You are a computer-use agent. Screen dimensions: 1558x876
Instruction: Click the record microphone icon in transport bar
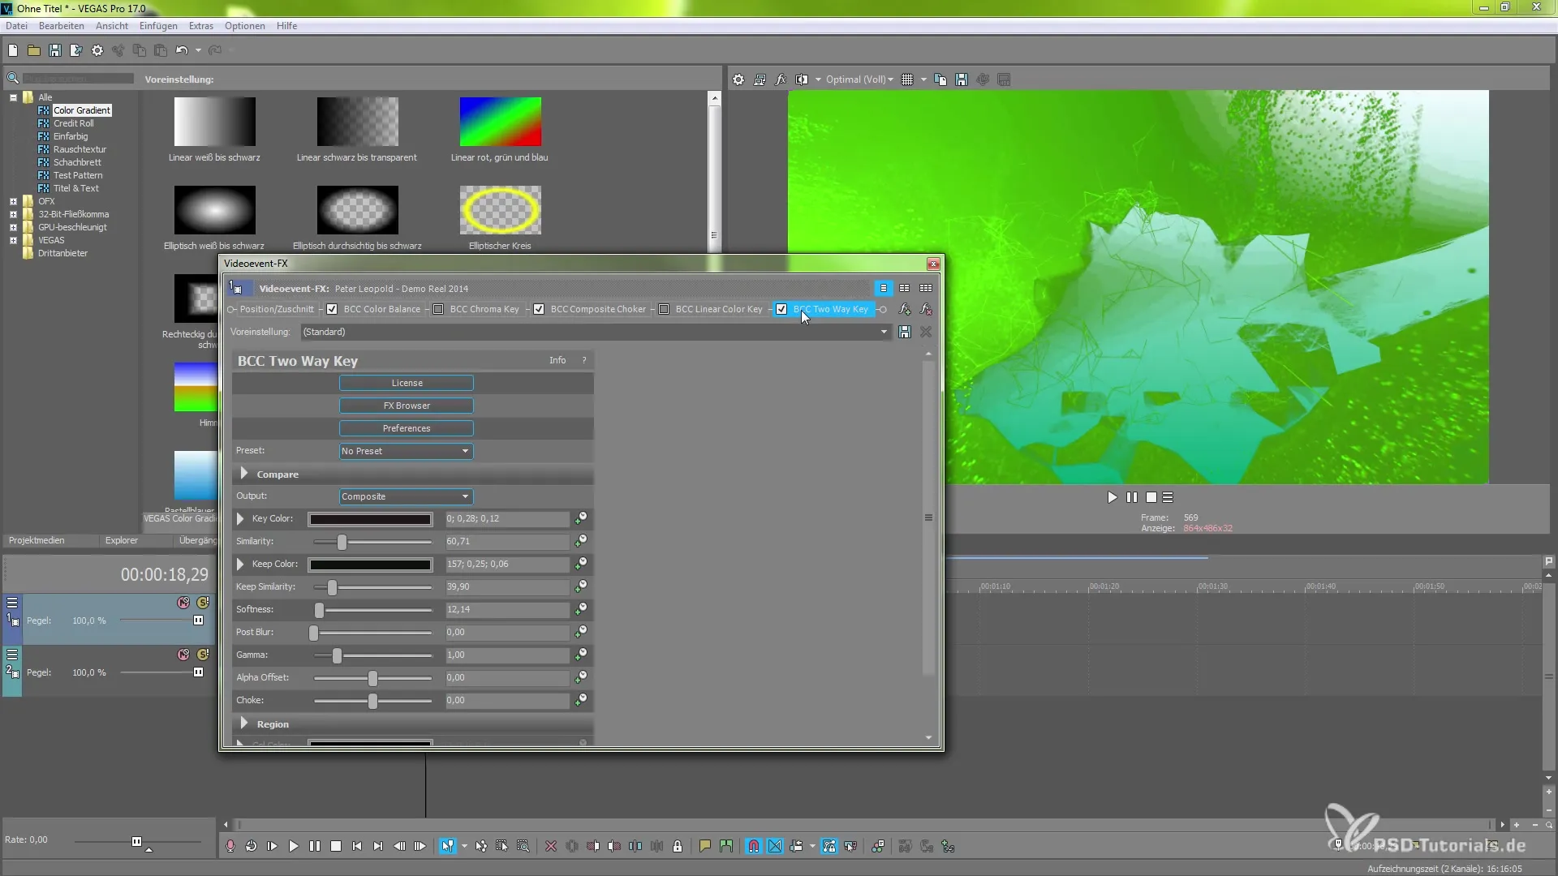click(x=230, y=846)
